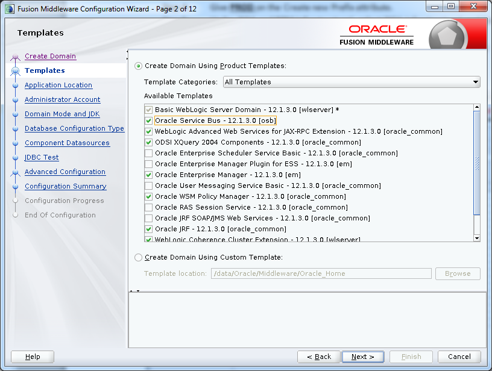Viewport: 492px width, 371px height.
Task: Go to Component Datasources step
Action: [x=67, y=143]
